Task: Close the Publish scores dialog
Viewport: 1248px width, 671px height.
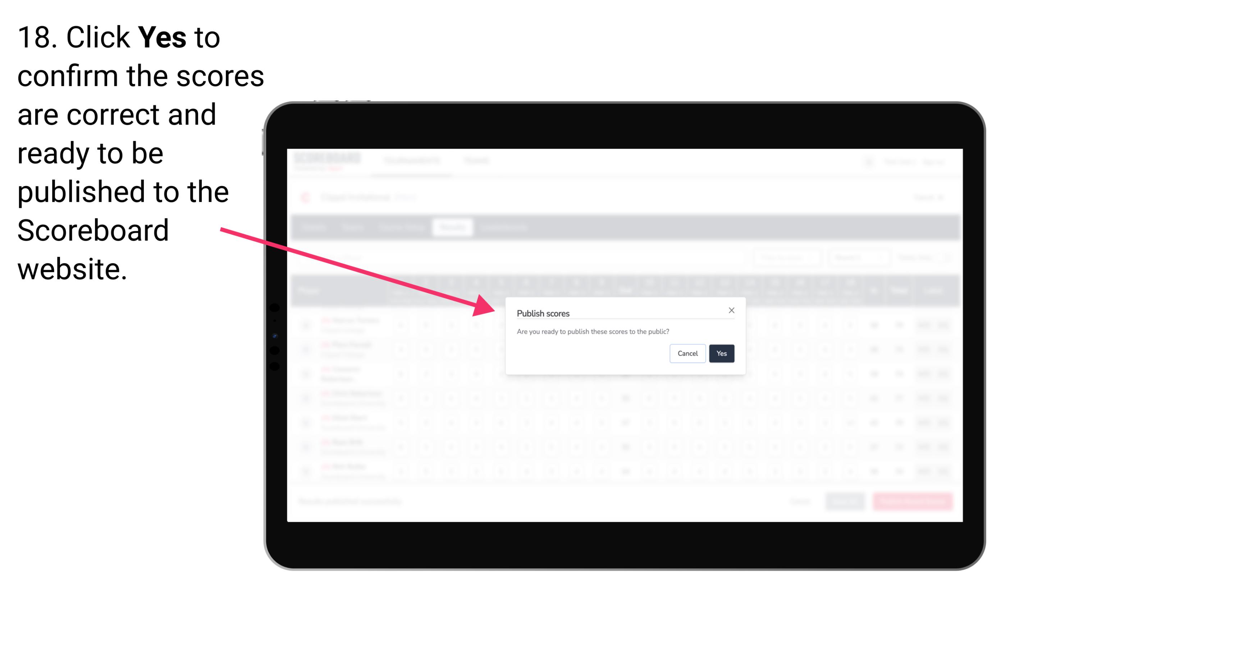Action: point(730,311)
